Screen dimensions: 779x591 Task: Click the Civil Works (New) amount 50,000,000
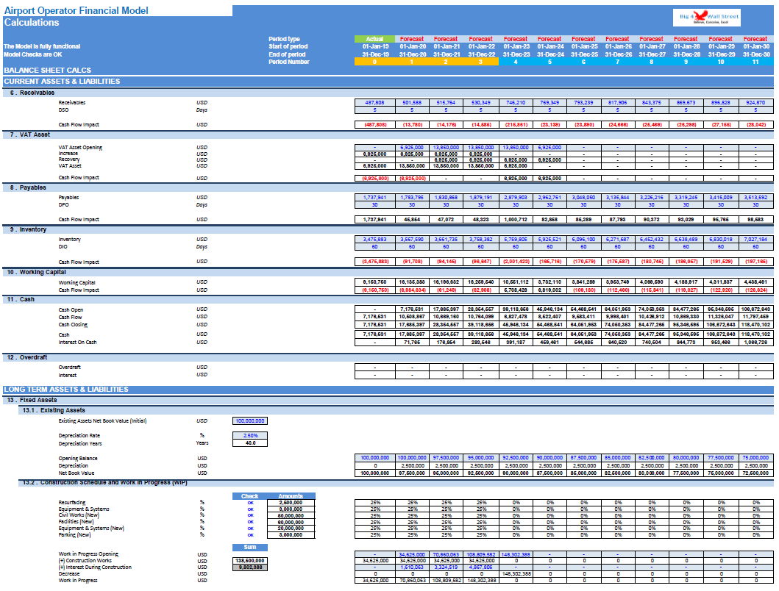click(291, 515)
